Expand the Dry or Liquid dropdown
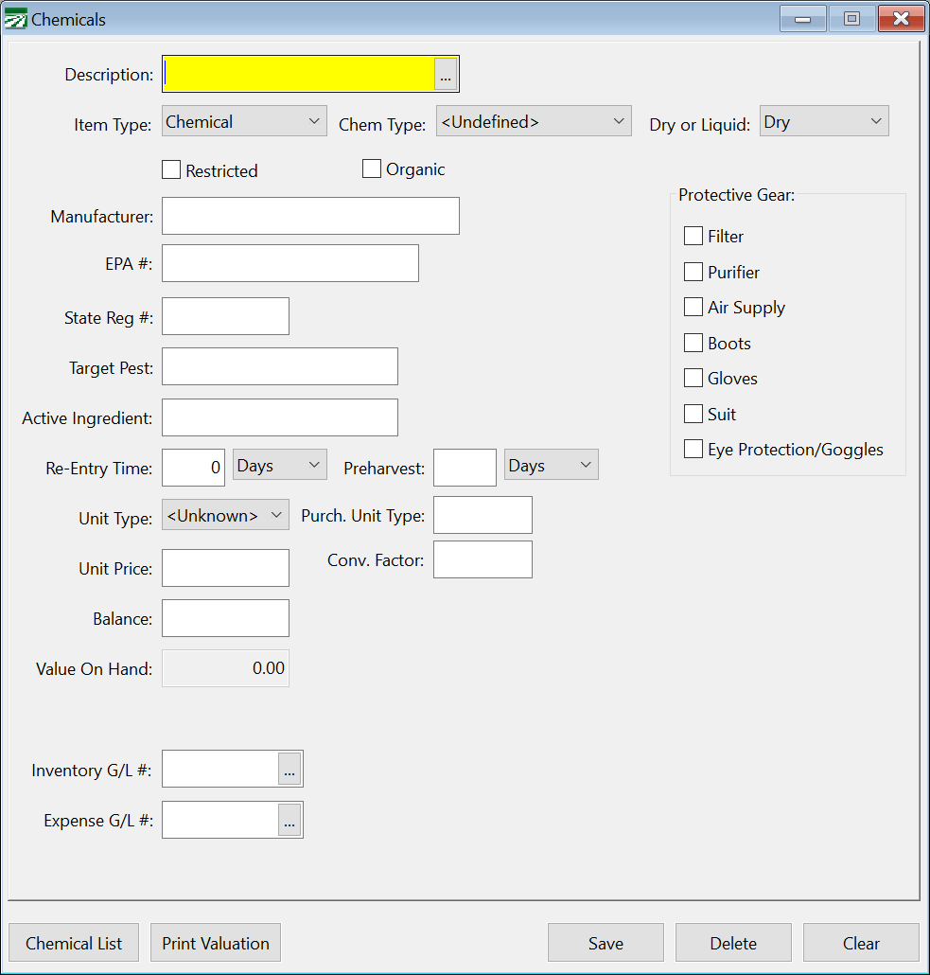The width and height of the screenshot is (930, 975). (823, 122)
